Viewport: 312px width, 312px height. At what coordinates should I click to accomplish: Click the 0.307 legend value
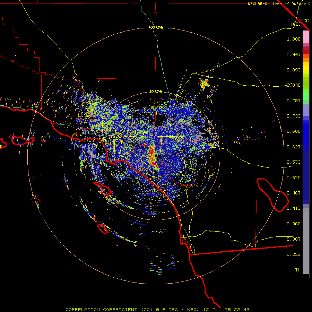[x=294, y=239]
